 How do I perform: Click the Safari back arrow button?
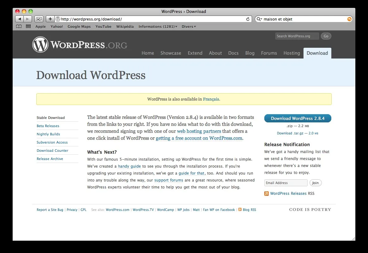[20, 19]
